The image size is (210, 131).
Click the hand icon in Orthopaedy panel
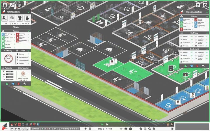[27, 18]
